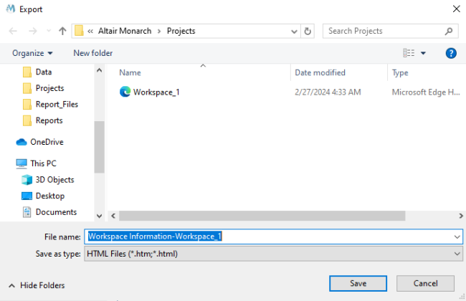Image resolution: width=466 pixels, height=301 pixels.
Task: Open the recent locations dropdown arrow
Action: point(49,31)
